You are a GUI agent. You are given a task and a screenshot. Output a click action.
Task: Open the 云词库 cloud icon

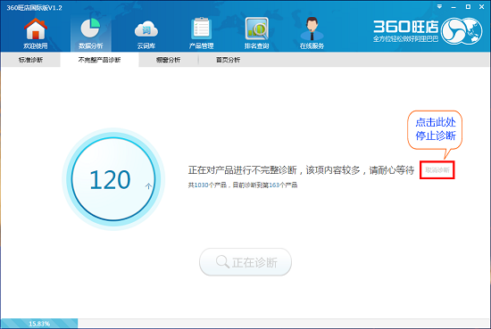pos(146,29)
